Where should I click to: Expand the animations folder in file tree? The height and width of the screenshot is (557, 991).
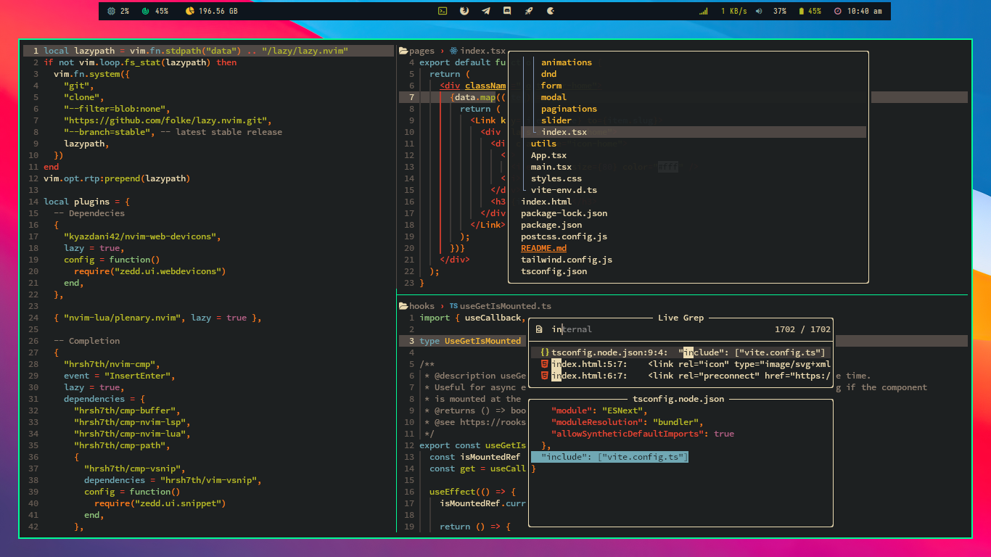click(x=567, y=62)
